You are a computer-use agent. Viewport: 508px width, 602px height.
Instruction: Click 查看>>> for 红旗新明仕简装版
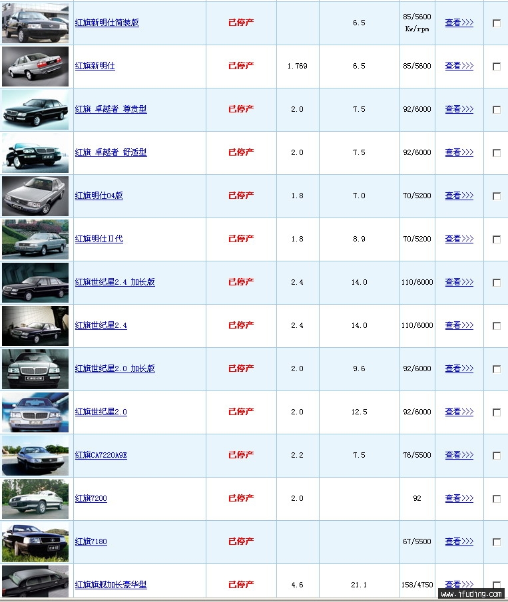point(459,23)
